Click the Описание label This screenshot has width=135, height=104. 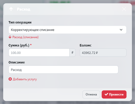click(16, 62)
